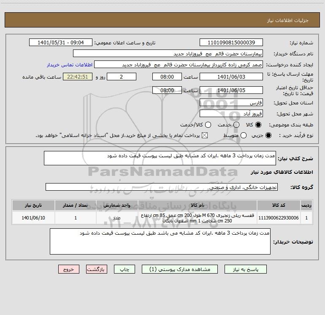Click the کد کالا column header
325x315 pixels.
coord(279,205)
